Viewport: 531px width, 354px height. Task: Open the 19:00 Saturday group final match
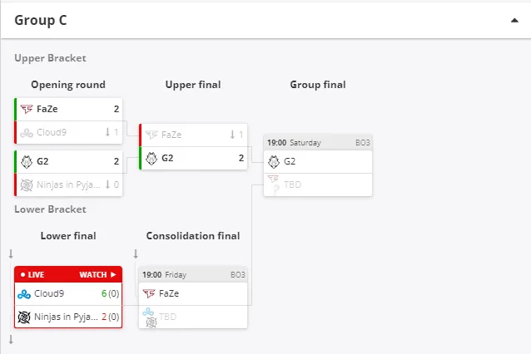318,143
